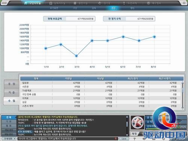Switch to the 구단 sub-tab
This screenshot has width=188, height=141.
click(x=75, y=8)
